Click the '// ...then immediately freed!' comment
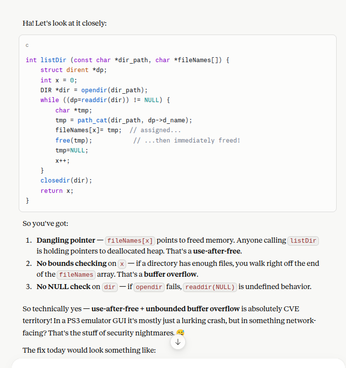Image resolution: width=346 pixels, height=368 pixels. click(x=187, y=141)
